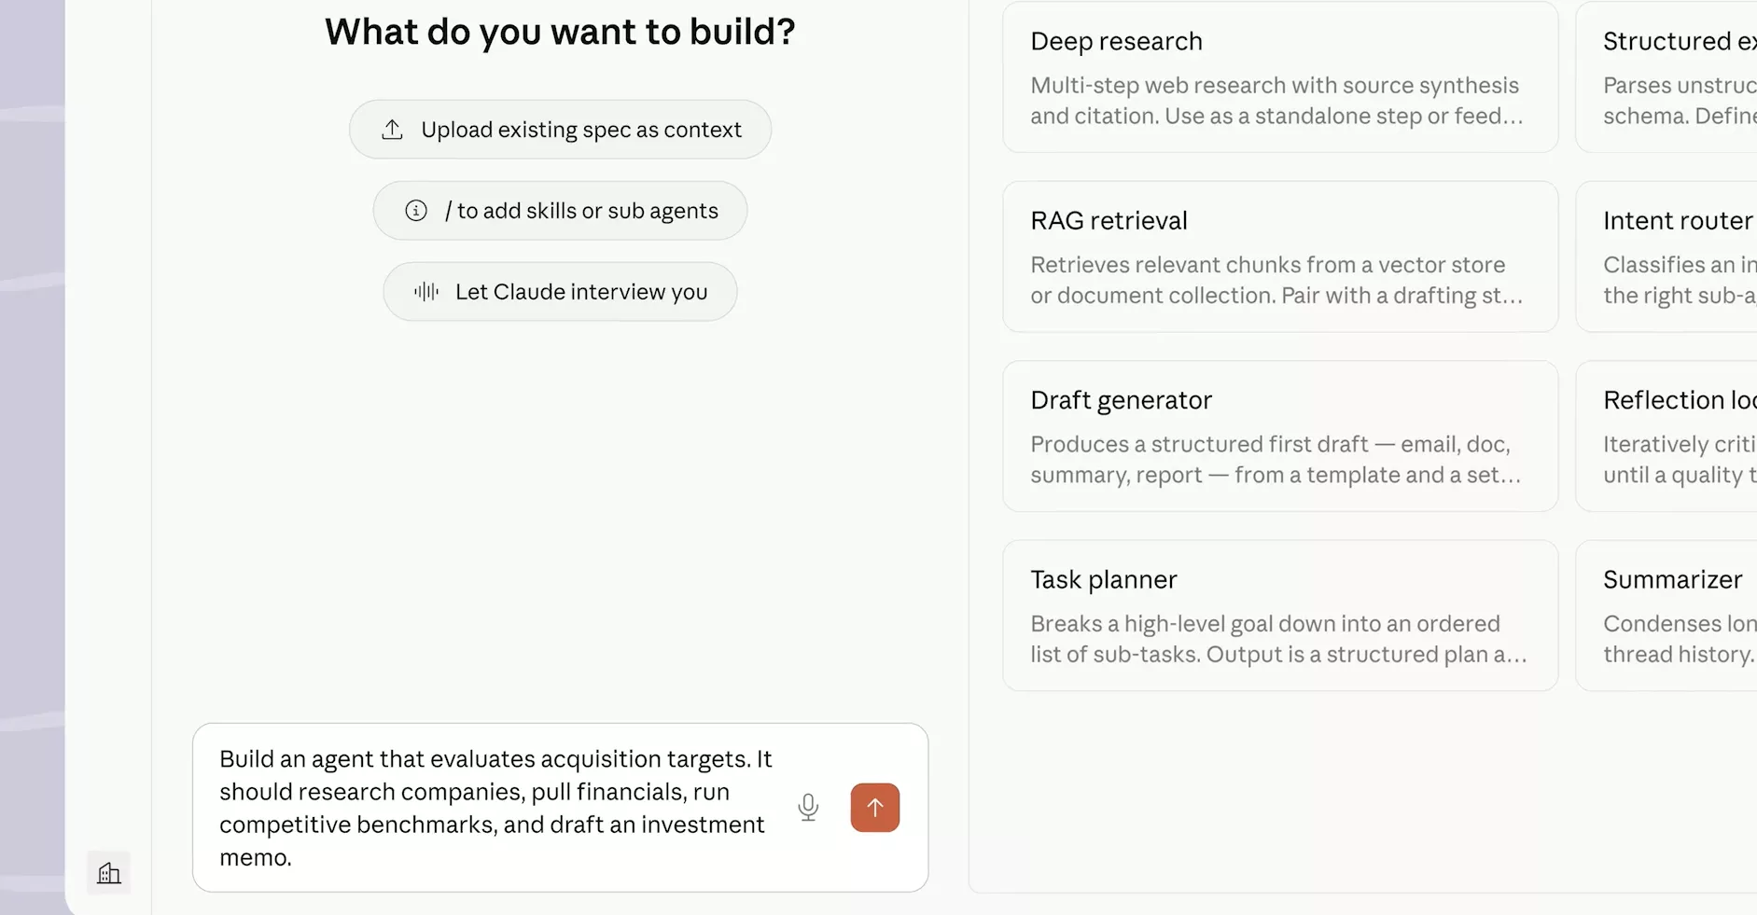This screenshot has width=1757, height=915.
Task: Click the audio waveform interview icon
Action: [426, 292]
